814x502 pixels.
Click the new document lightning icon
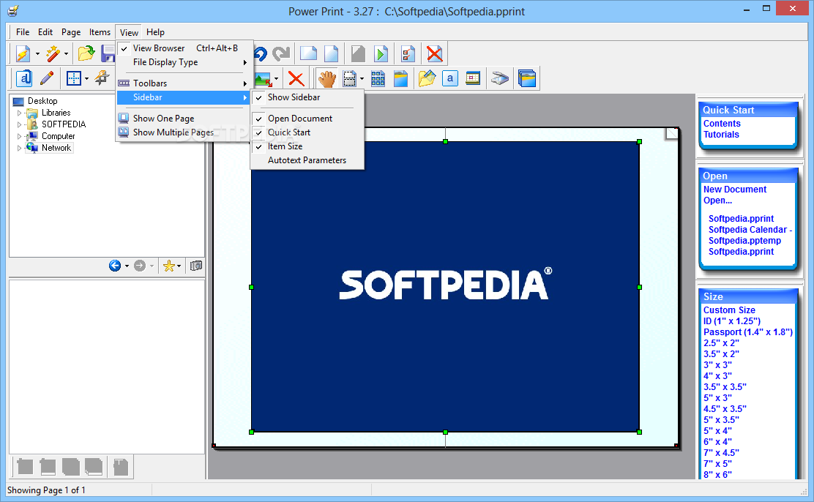[23, 53]
